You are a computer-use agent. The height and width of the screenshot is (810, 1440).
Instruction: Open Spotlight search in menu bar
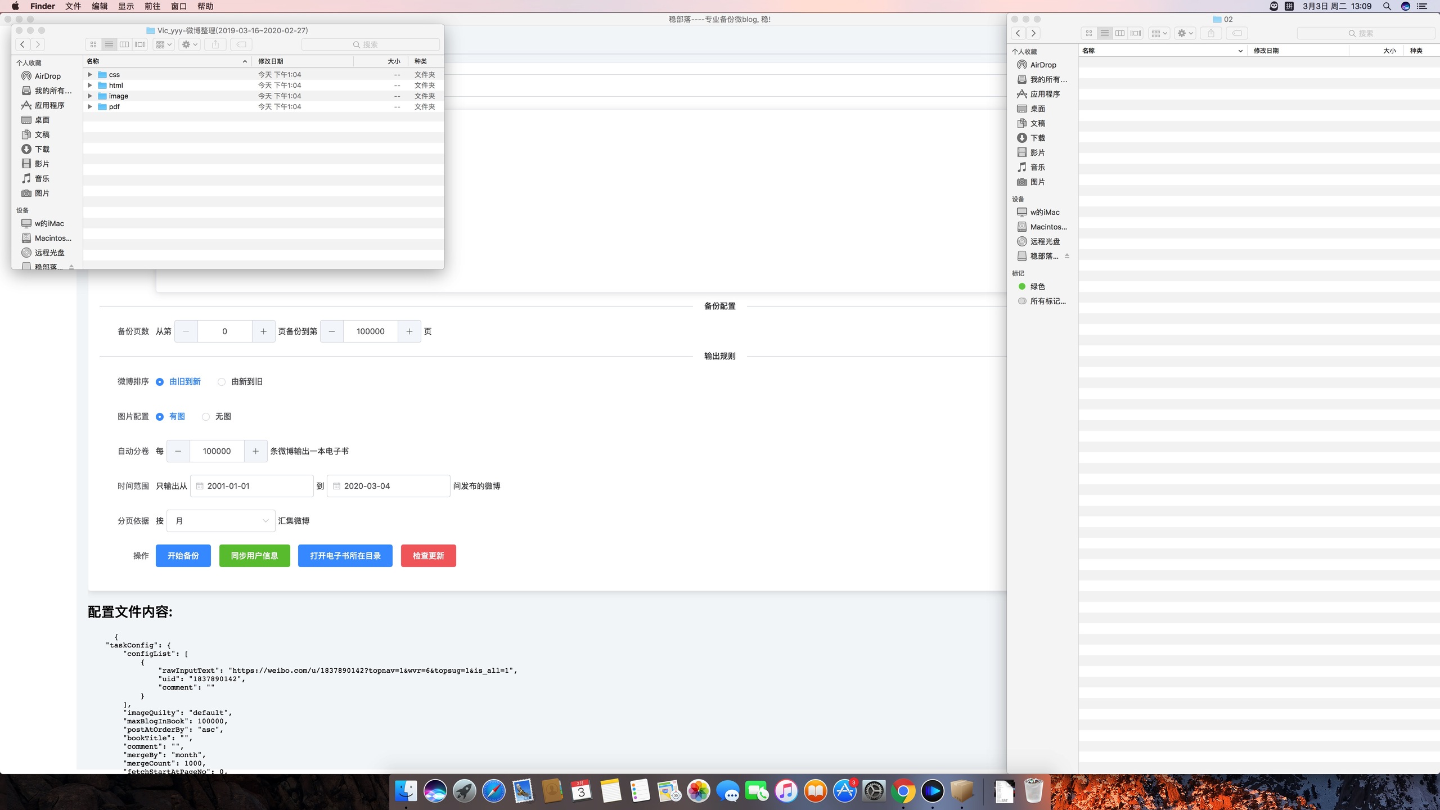pos(1387,6)
